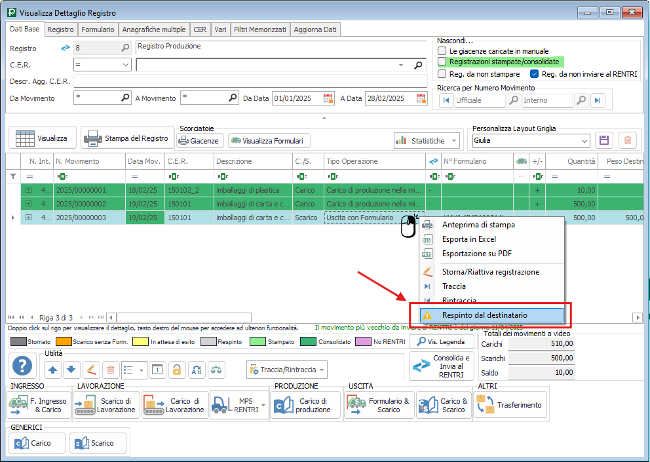Open the Statistiche dropdown

click(x=428, y=141)
